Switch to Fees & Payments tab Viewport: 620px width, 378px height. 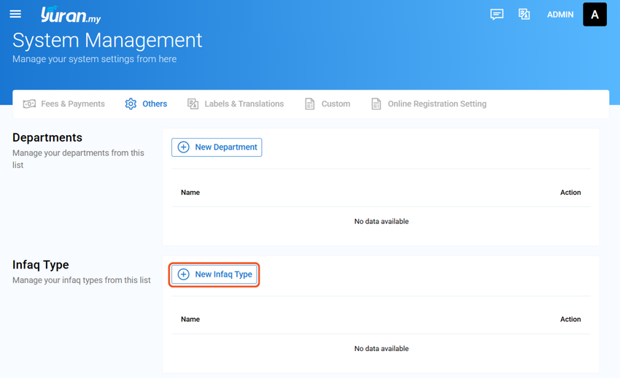[x=64, y=104]
